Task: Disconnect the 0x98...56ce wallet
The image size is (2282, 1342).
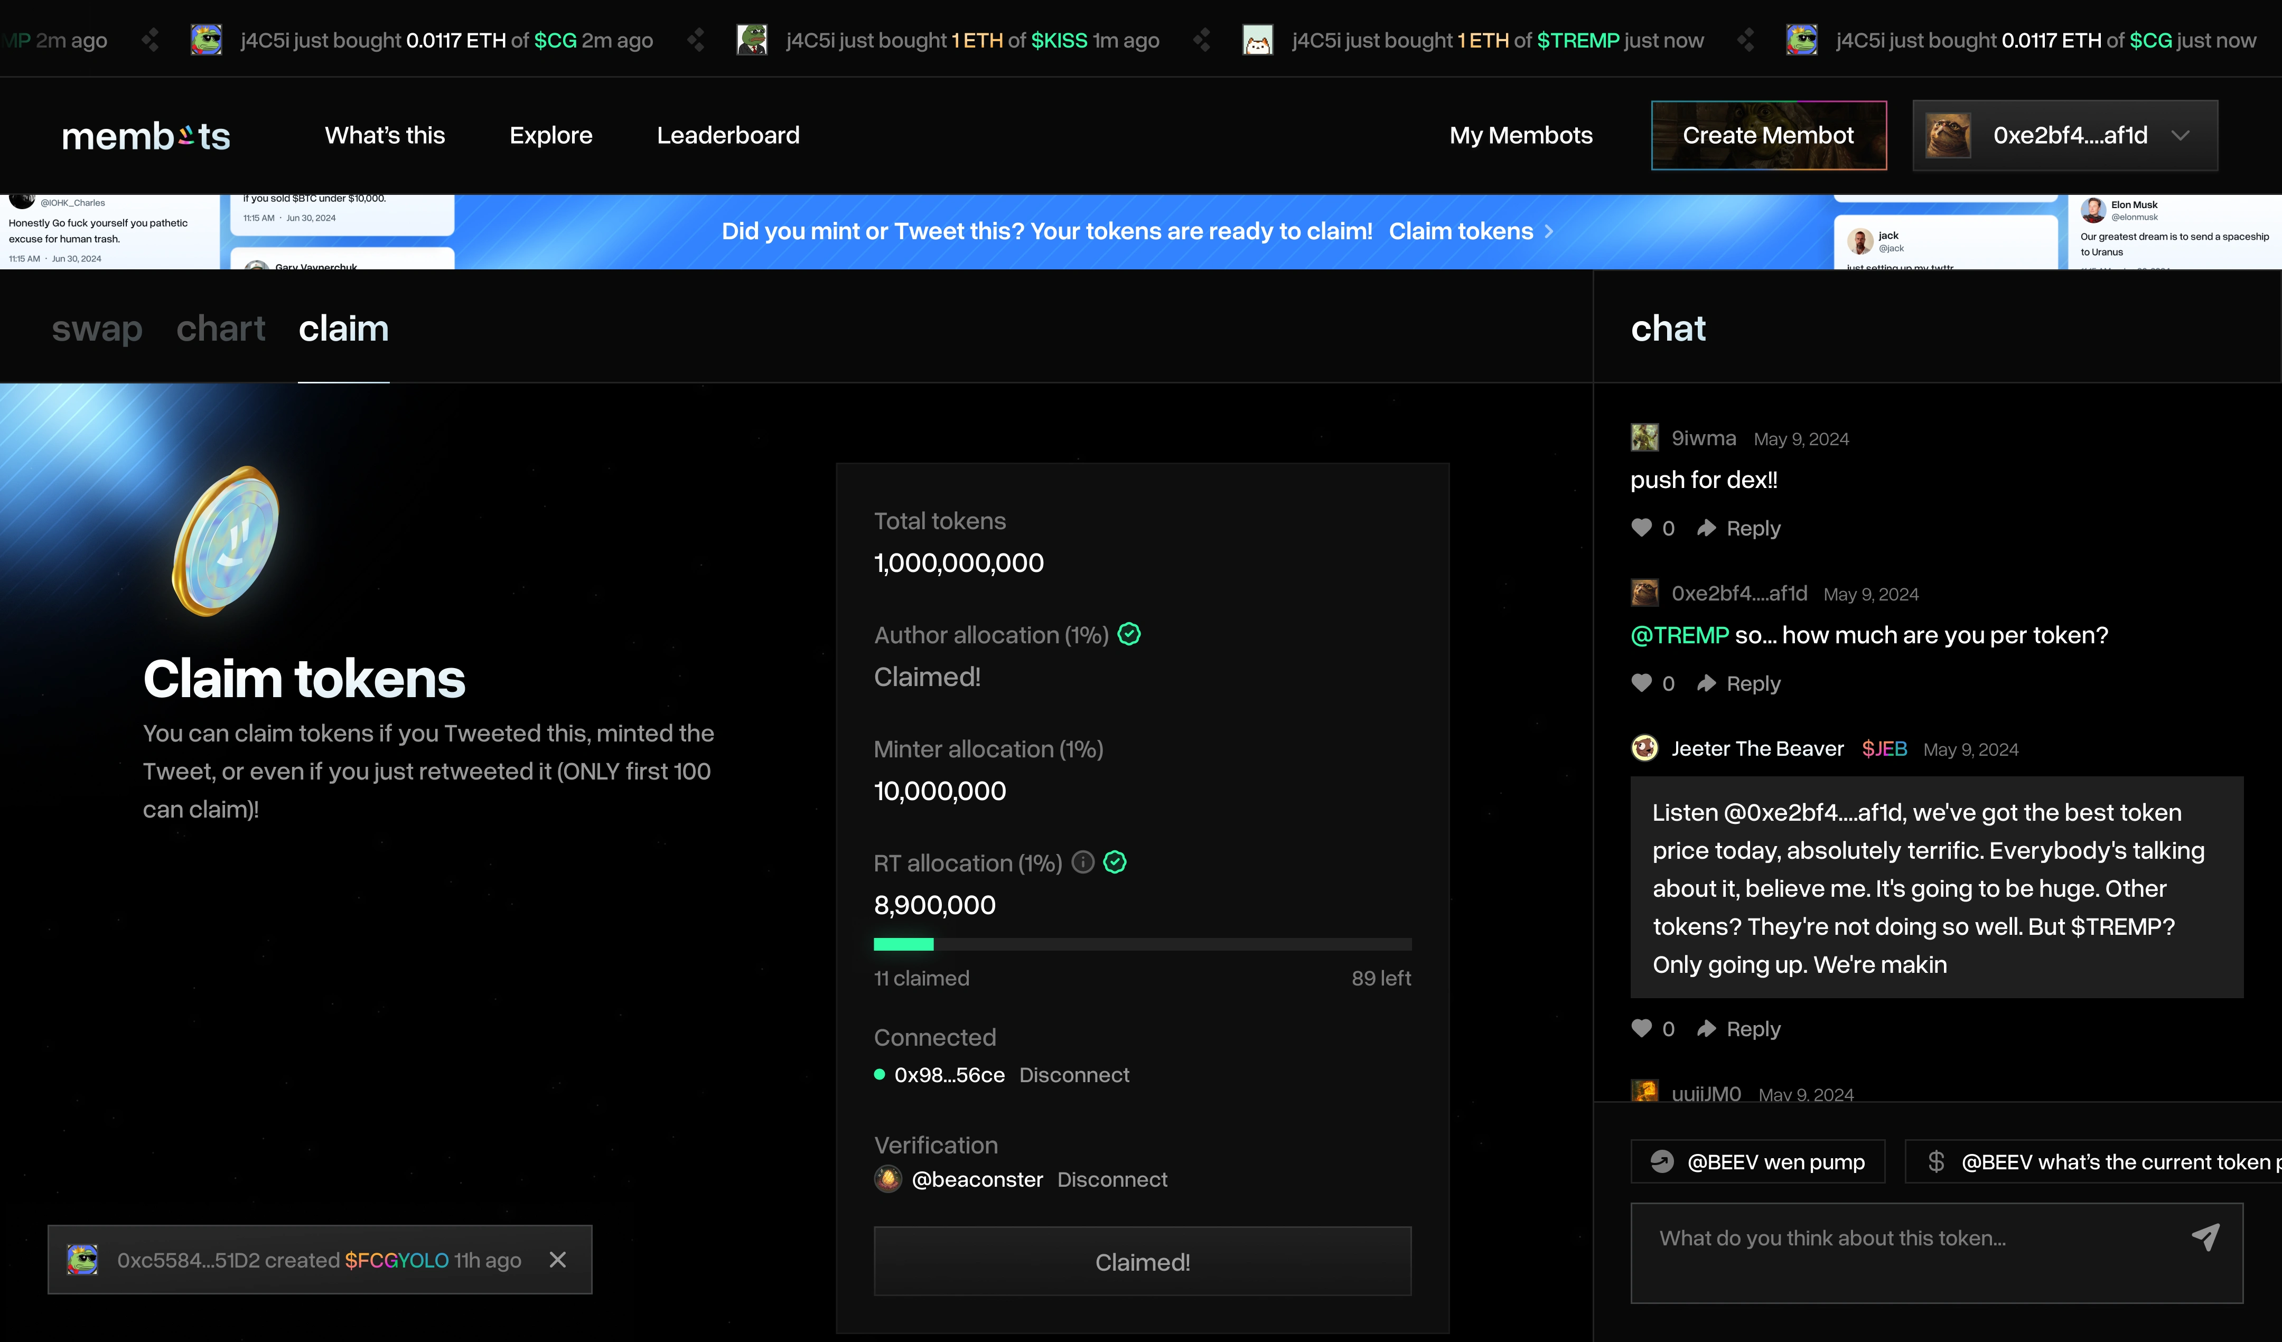Action: [x=1074, y=1075]
